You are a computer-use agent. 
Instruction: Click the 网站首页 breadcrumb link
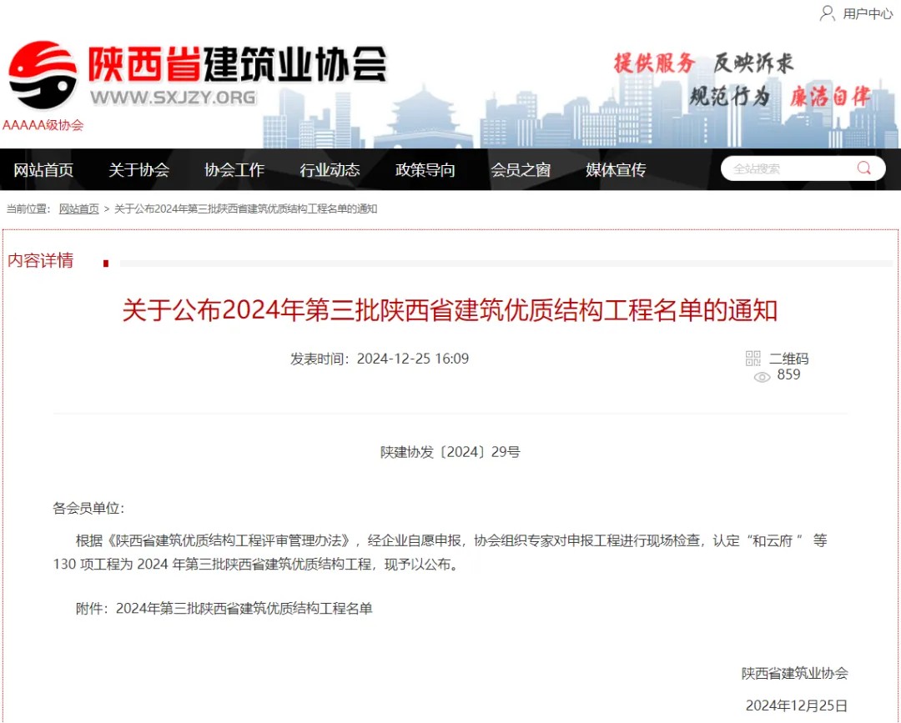78,209
